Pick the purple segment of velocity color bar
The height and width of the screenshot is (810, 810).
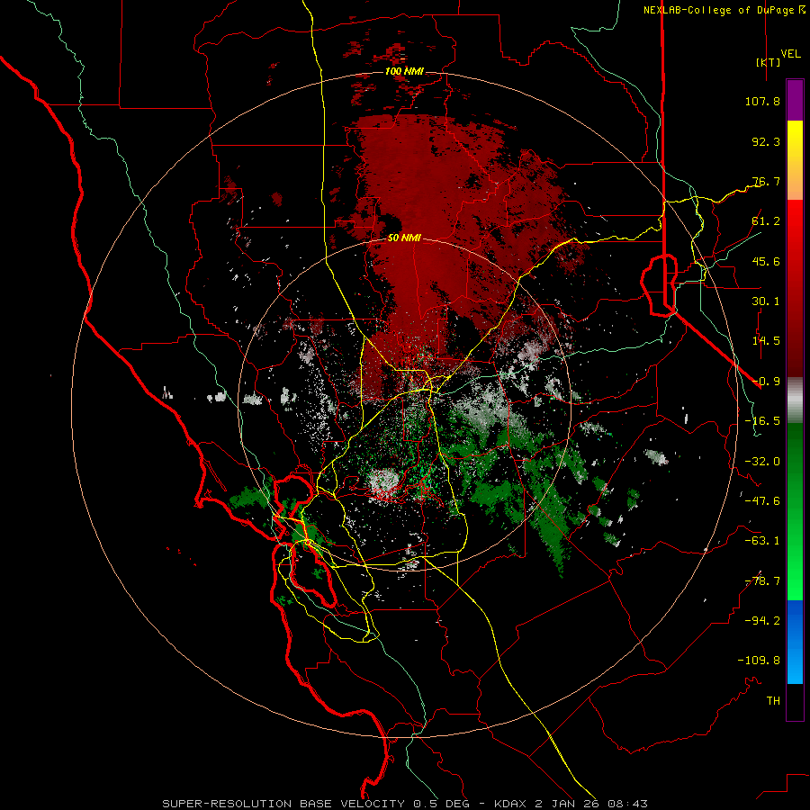(795, 100)
